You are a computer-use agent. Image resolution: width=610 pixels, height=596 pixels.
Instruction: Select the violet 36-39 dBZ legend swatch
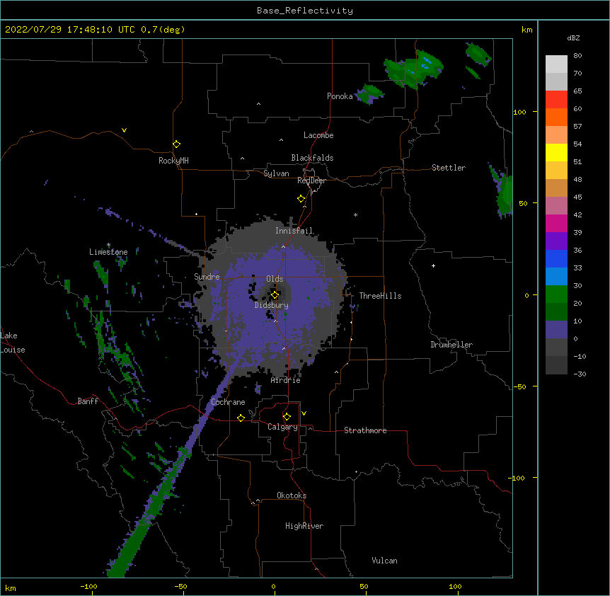pyautogui.click(x=556, y=241)
